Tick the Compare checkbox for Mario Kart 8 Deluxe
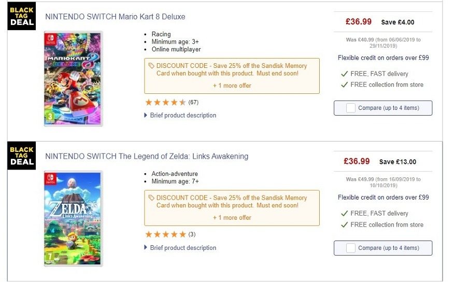Screen dimensions: 456x282 pyautogui.click(x=351, y=108)
